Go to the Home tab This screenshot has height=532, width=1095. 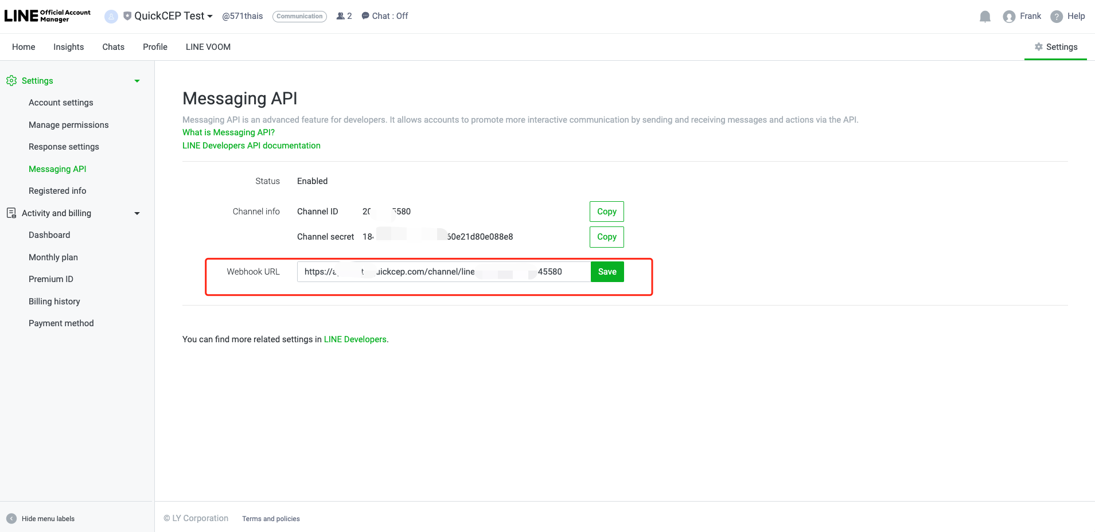pos(24,47)
